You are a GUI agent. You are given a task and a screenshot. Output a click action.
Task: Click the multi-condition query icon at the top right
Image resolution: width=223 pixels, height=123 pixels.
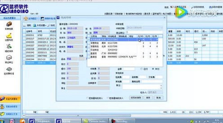(210, 7)
